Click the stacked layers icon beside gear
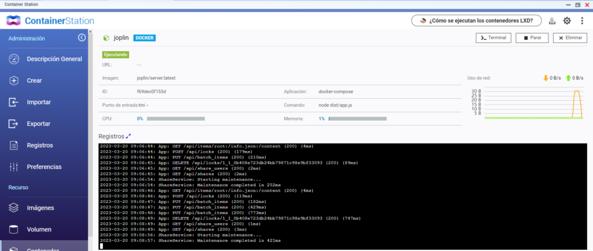593x251 pixels. coord(552,21)
